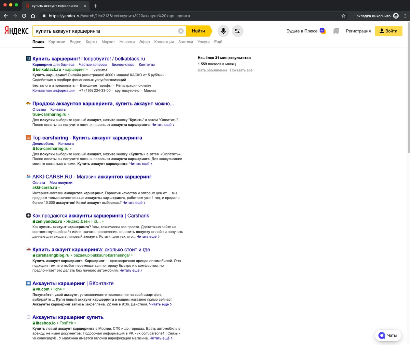Switch to the Коллекции tab
410x345 pixels.
click(164, 42)
